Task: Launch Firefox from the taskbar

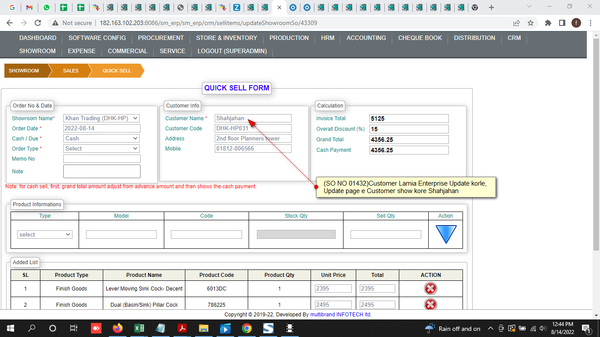Action: click(117, 328)
